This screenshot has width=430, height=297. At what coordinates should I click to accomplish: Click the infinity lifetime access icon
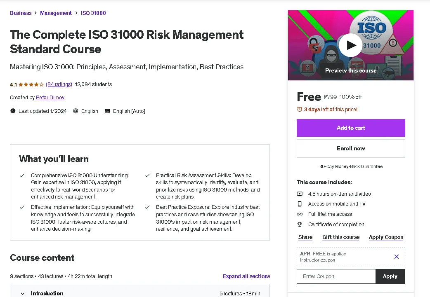coord(300,214)
